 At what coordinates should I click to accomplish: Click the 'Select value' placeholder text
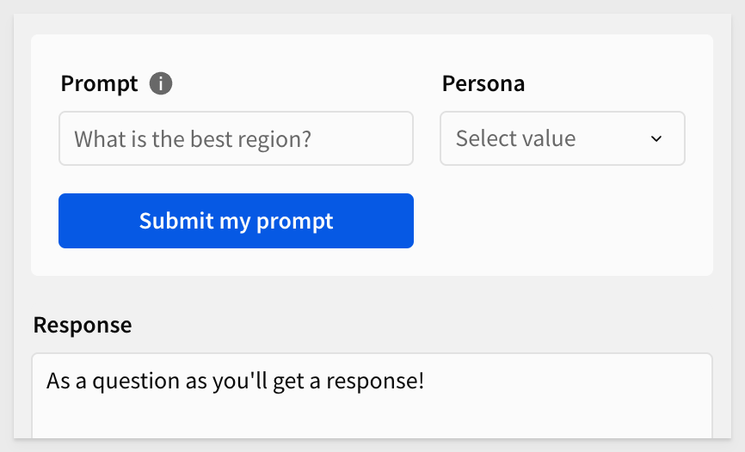515,138
